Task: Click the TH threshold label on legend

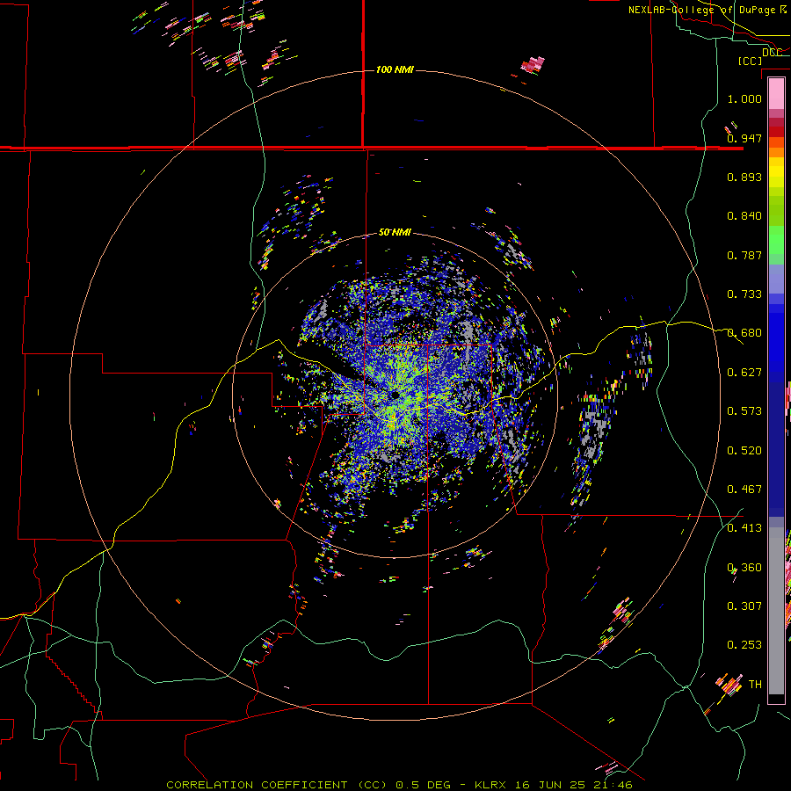Action: [x=755, y=685]
